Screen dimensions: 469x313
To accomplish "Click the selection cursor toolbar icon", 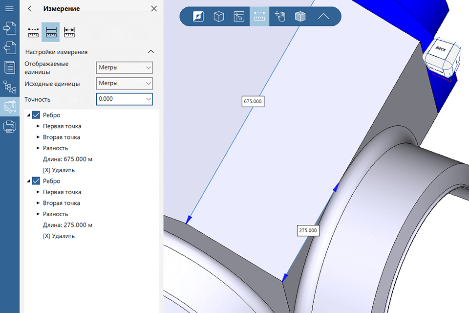I will pyautogui.click(x=239, y=17).
